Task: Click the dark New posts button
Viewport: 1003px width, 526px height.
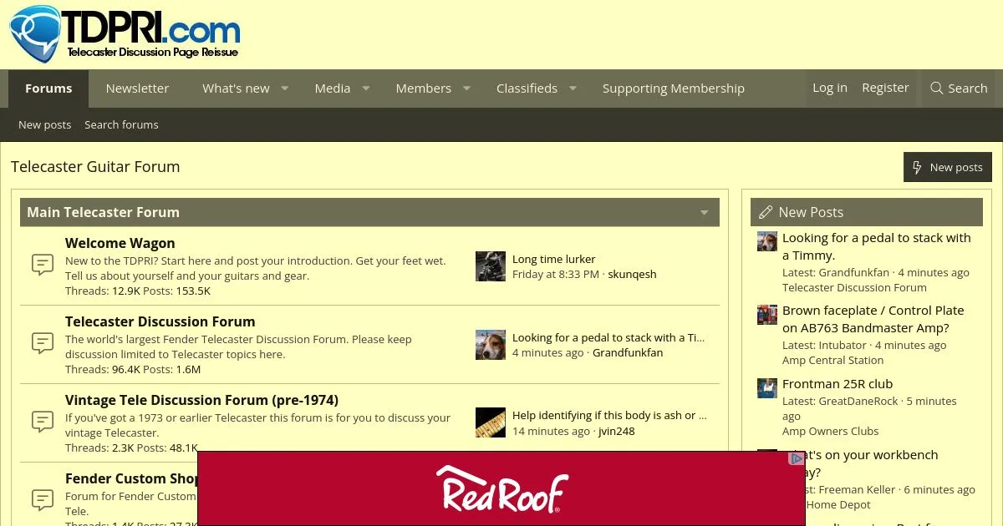Action: [948, 167]
